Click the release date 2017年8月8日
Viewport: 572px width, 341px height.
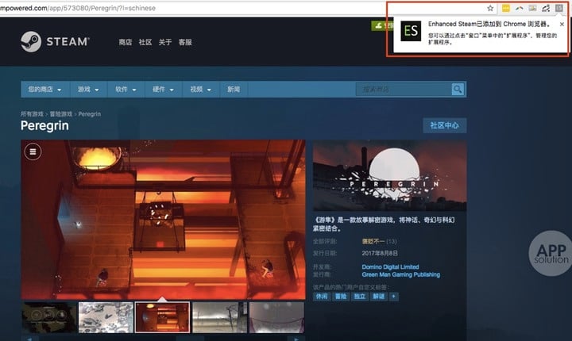[x=380, y=253]
